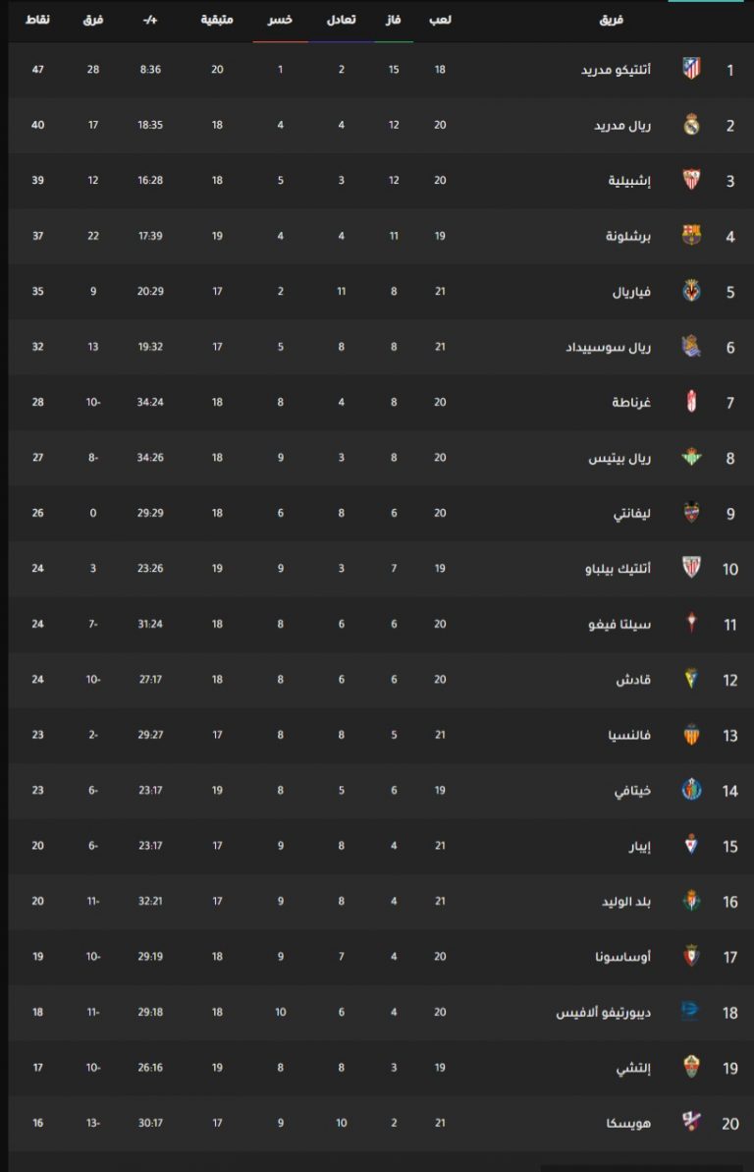Sort by the نقاط (points) column header
The image size is (754, 1172).
[37, 21]
